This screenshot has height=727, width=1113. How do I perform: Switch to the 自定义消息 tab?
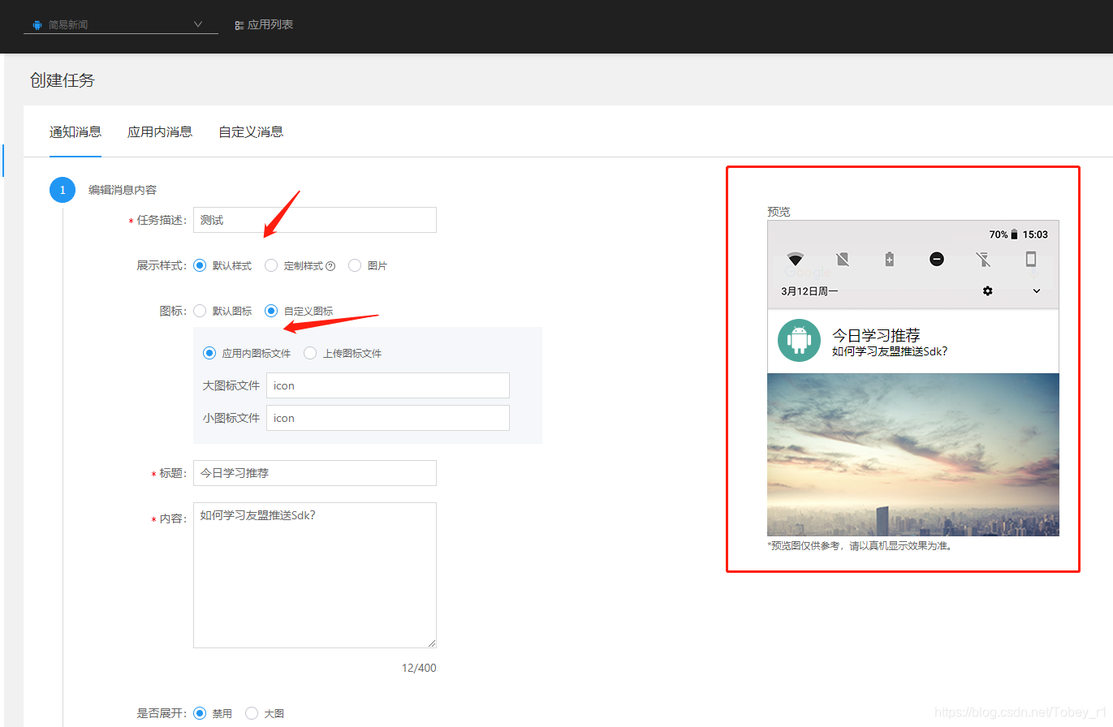[250, 131]
